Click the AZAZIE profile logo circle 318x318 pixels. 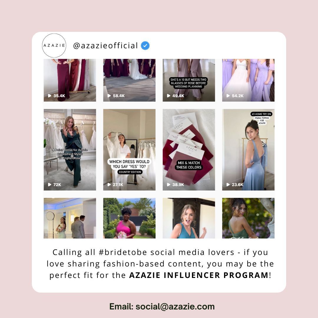[x=54, y=45]
